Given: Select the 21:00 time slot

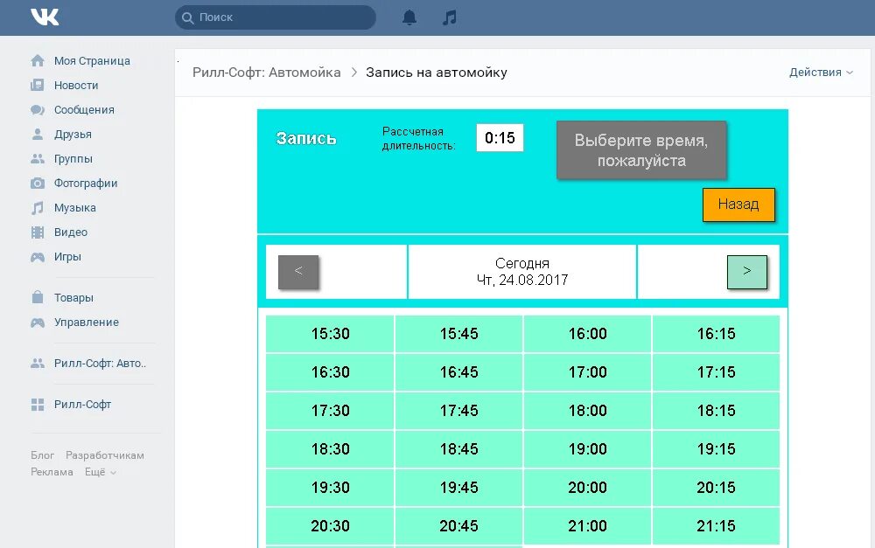Looking at the screenshot, I should 587,525.
